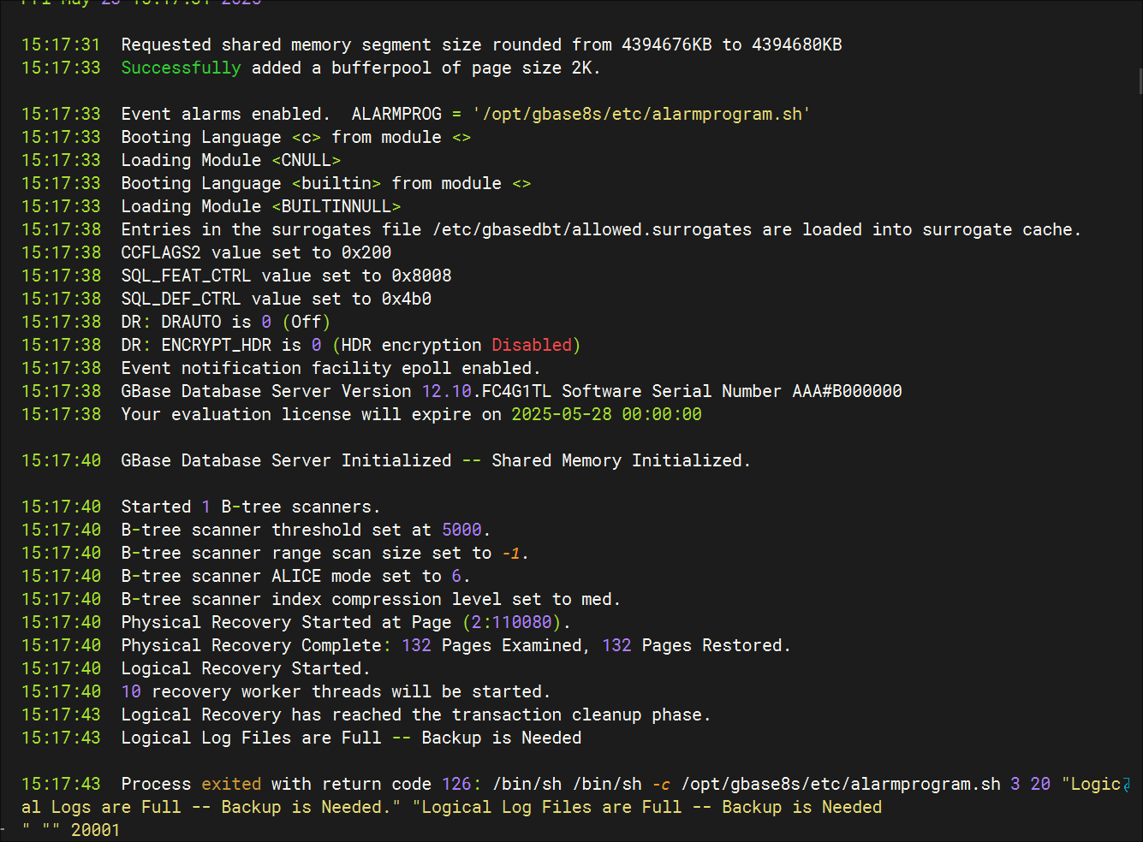Click the "Shared Memory Initialized." text
Viewport: 1143px width, 842px height.
click(x=621, y=460)
